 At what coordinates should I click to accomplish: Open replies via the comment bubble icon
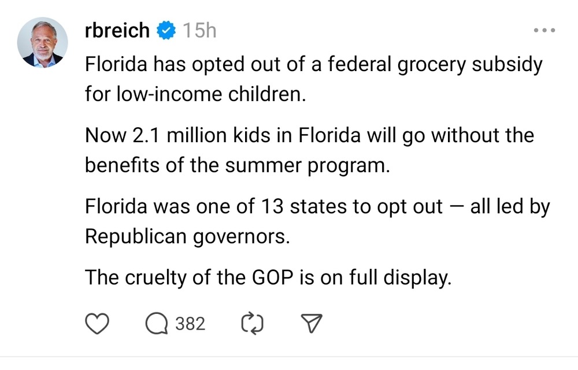coord(157,324)
